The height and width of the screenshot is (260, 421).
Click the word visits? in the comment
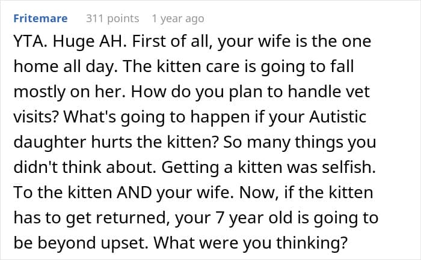[36, 117]
